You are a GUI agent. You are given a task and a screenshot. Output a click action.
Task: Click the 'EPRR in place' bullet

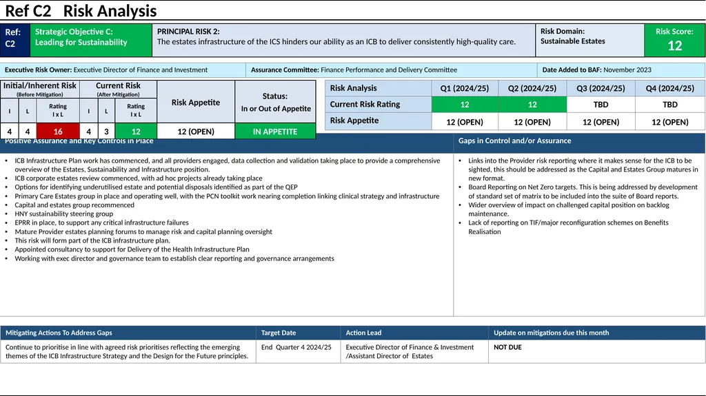[x=101, y=222]
